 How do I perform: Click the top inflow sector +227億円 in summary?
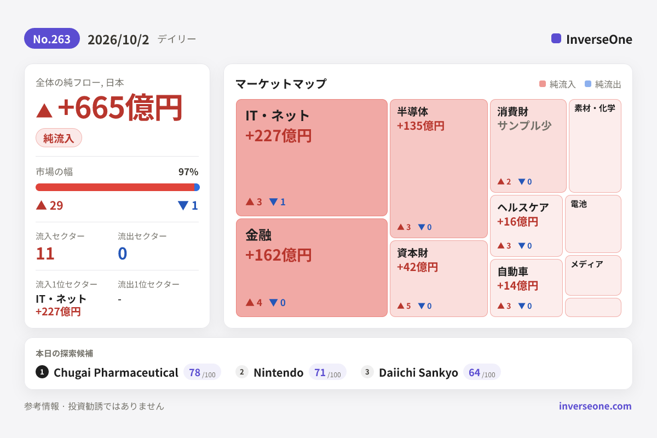click(58, 312)
